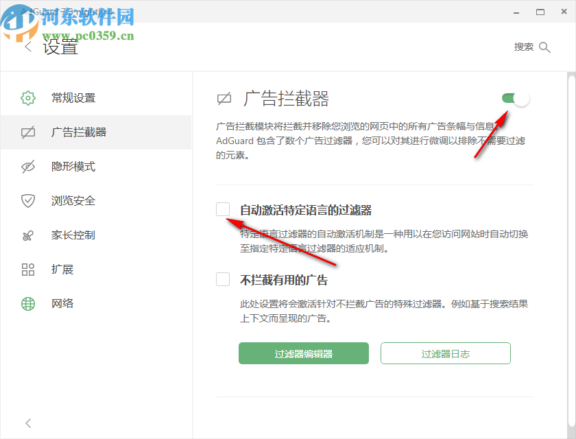Open 过滤器日志 with its button
The width and height of the screenshot is (576, 439).
(445, 353)
